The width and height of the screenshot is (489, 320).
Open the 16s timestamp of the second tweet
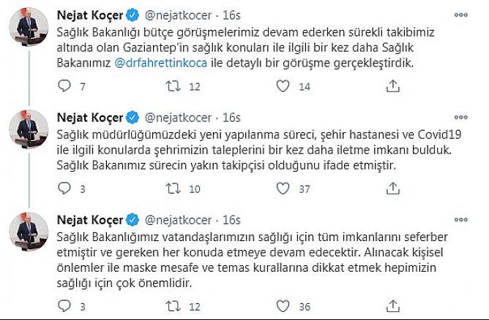tap(231, 118)
